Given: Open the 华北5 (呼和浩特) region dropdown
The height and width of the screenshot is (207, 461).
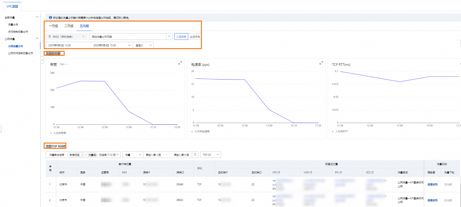Looking at the screenshot, I should (67, 36).
